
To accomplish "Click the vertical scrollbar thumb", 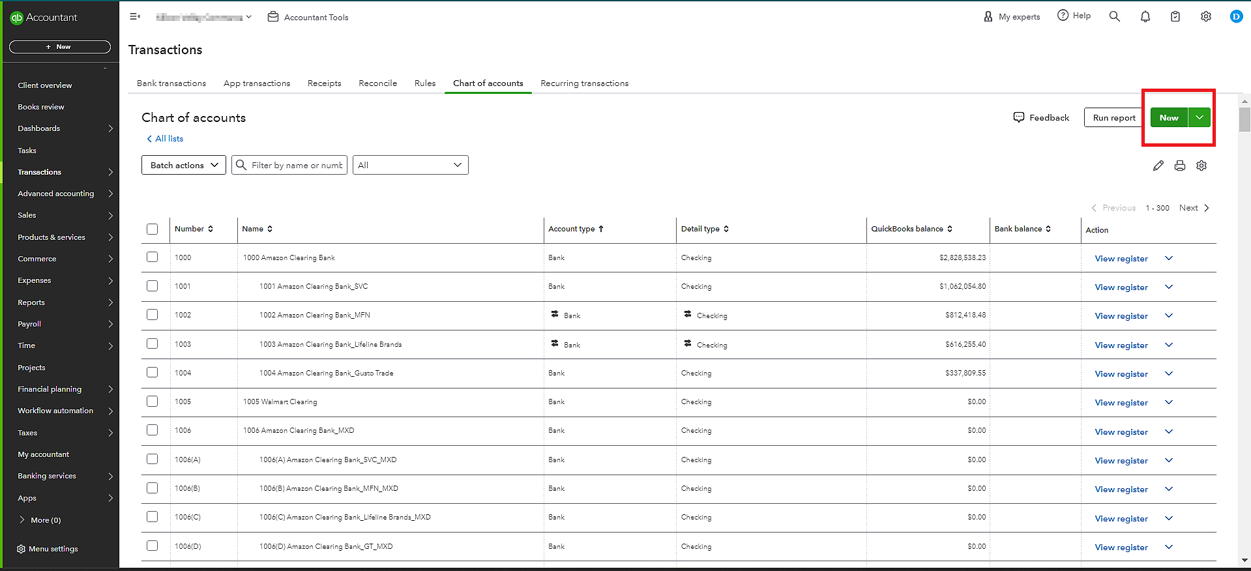I will click(1244, 119).
